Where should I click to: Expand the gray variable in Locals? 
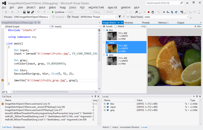point(105,110)
